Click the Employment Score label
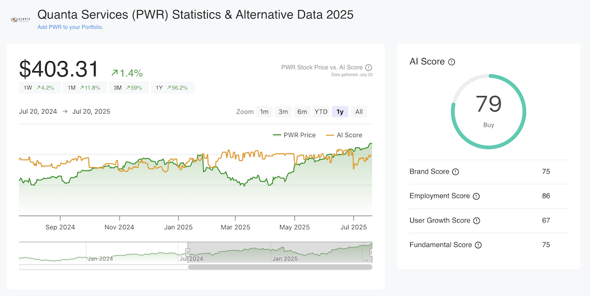This screenshot has height=296, width=590. pos(439,196)
